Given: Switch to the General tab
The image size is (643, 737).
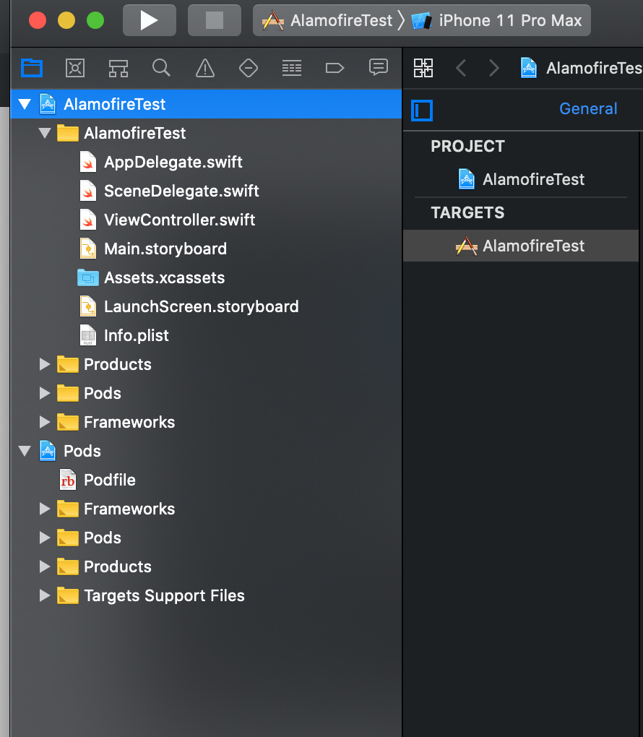Looking at the screenshot, I should 588,108.
